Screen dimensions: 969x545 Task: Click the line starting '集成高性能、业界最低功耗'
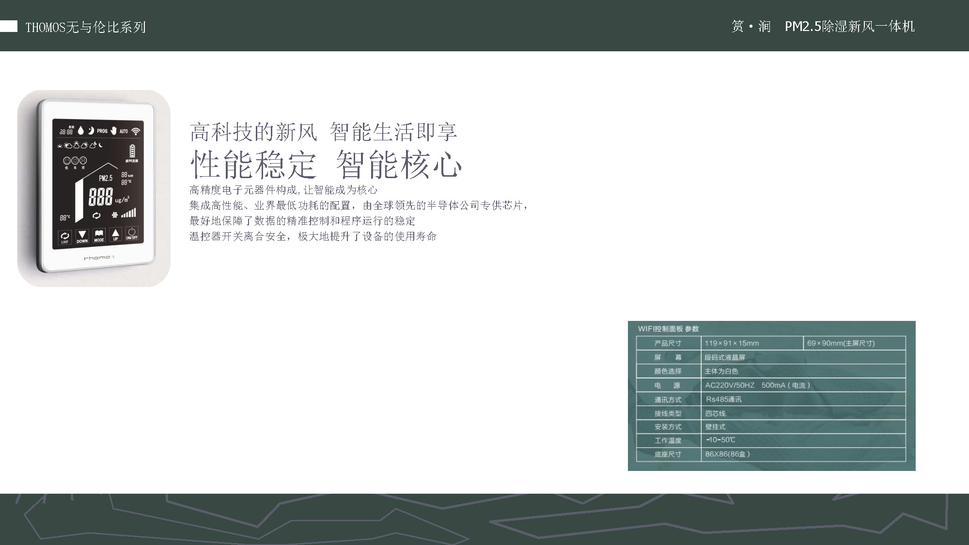tap(359, 205)
